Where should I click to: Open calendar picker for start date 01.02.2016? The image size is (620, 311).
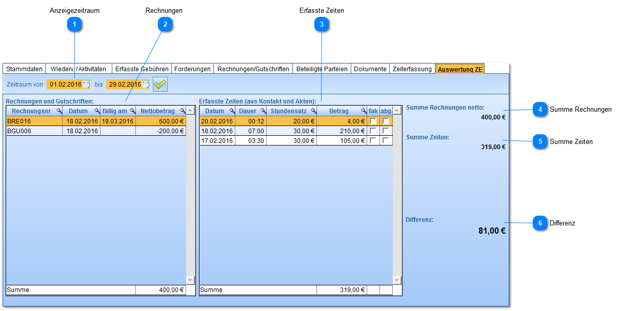[x=86, y=85]
